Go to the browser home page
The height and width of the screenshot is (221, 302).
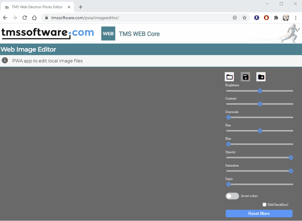(x=34, y=18)
